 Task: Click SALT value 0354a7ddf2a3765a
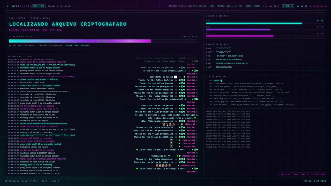click(224, 67)
